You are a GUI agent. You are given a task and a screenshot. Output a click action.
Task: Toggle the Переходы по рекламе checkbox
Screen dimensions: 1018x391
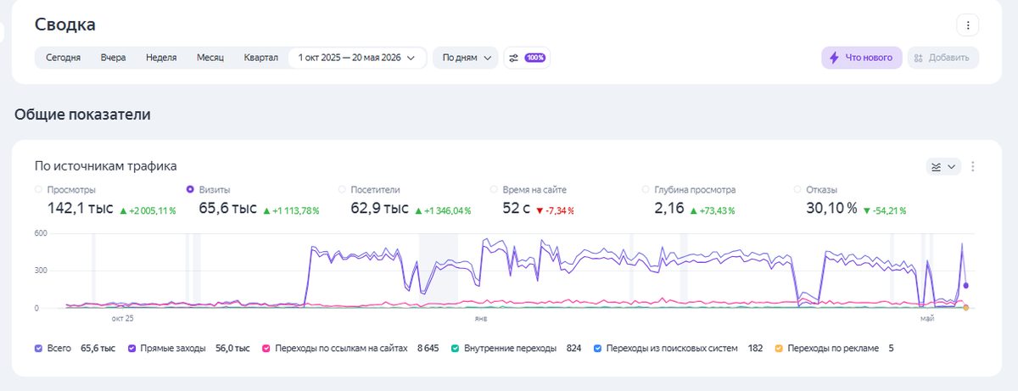[x=779, y=348]
